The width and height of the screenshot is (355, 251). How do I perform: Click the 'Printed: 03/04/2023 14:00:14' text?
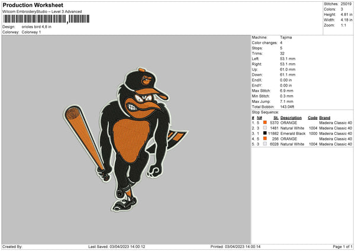click(x=235, y=247)
